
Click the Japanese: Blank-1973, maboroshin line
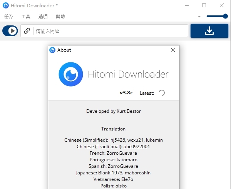113,173
